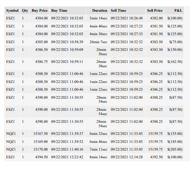The width and height of the screenshot is (190, 174).
Task: Select the 4382.00 sell price cell
Action: pyautogui.click(x=155, y=18)
